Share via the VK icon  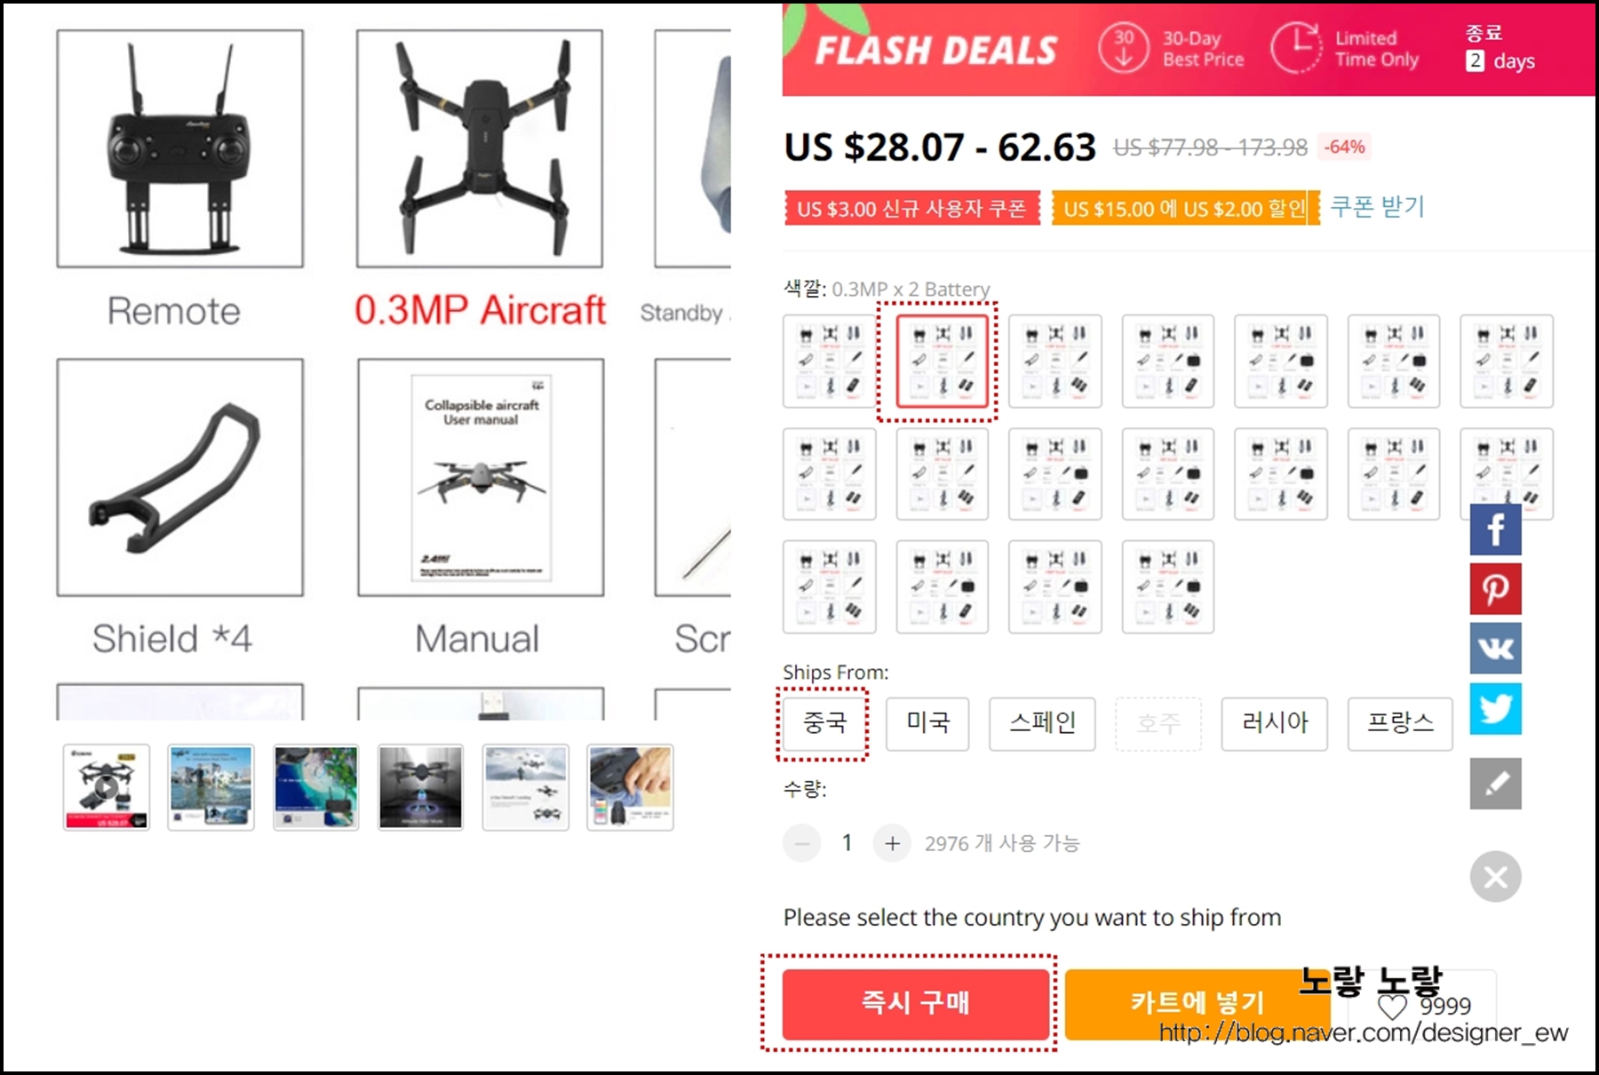pos(1495,648)
